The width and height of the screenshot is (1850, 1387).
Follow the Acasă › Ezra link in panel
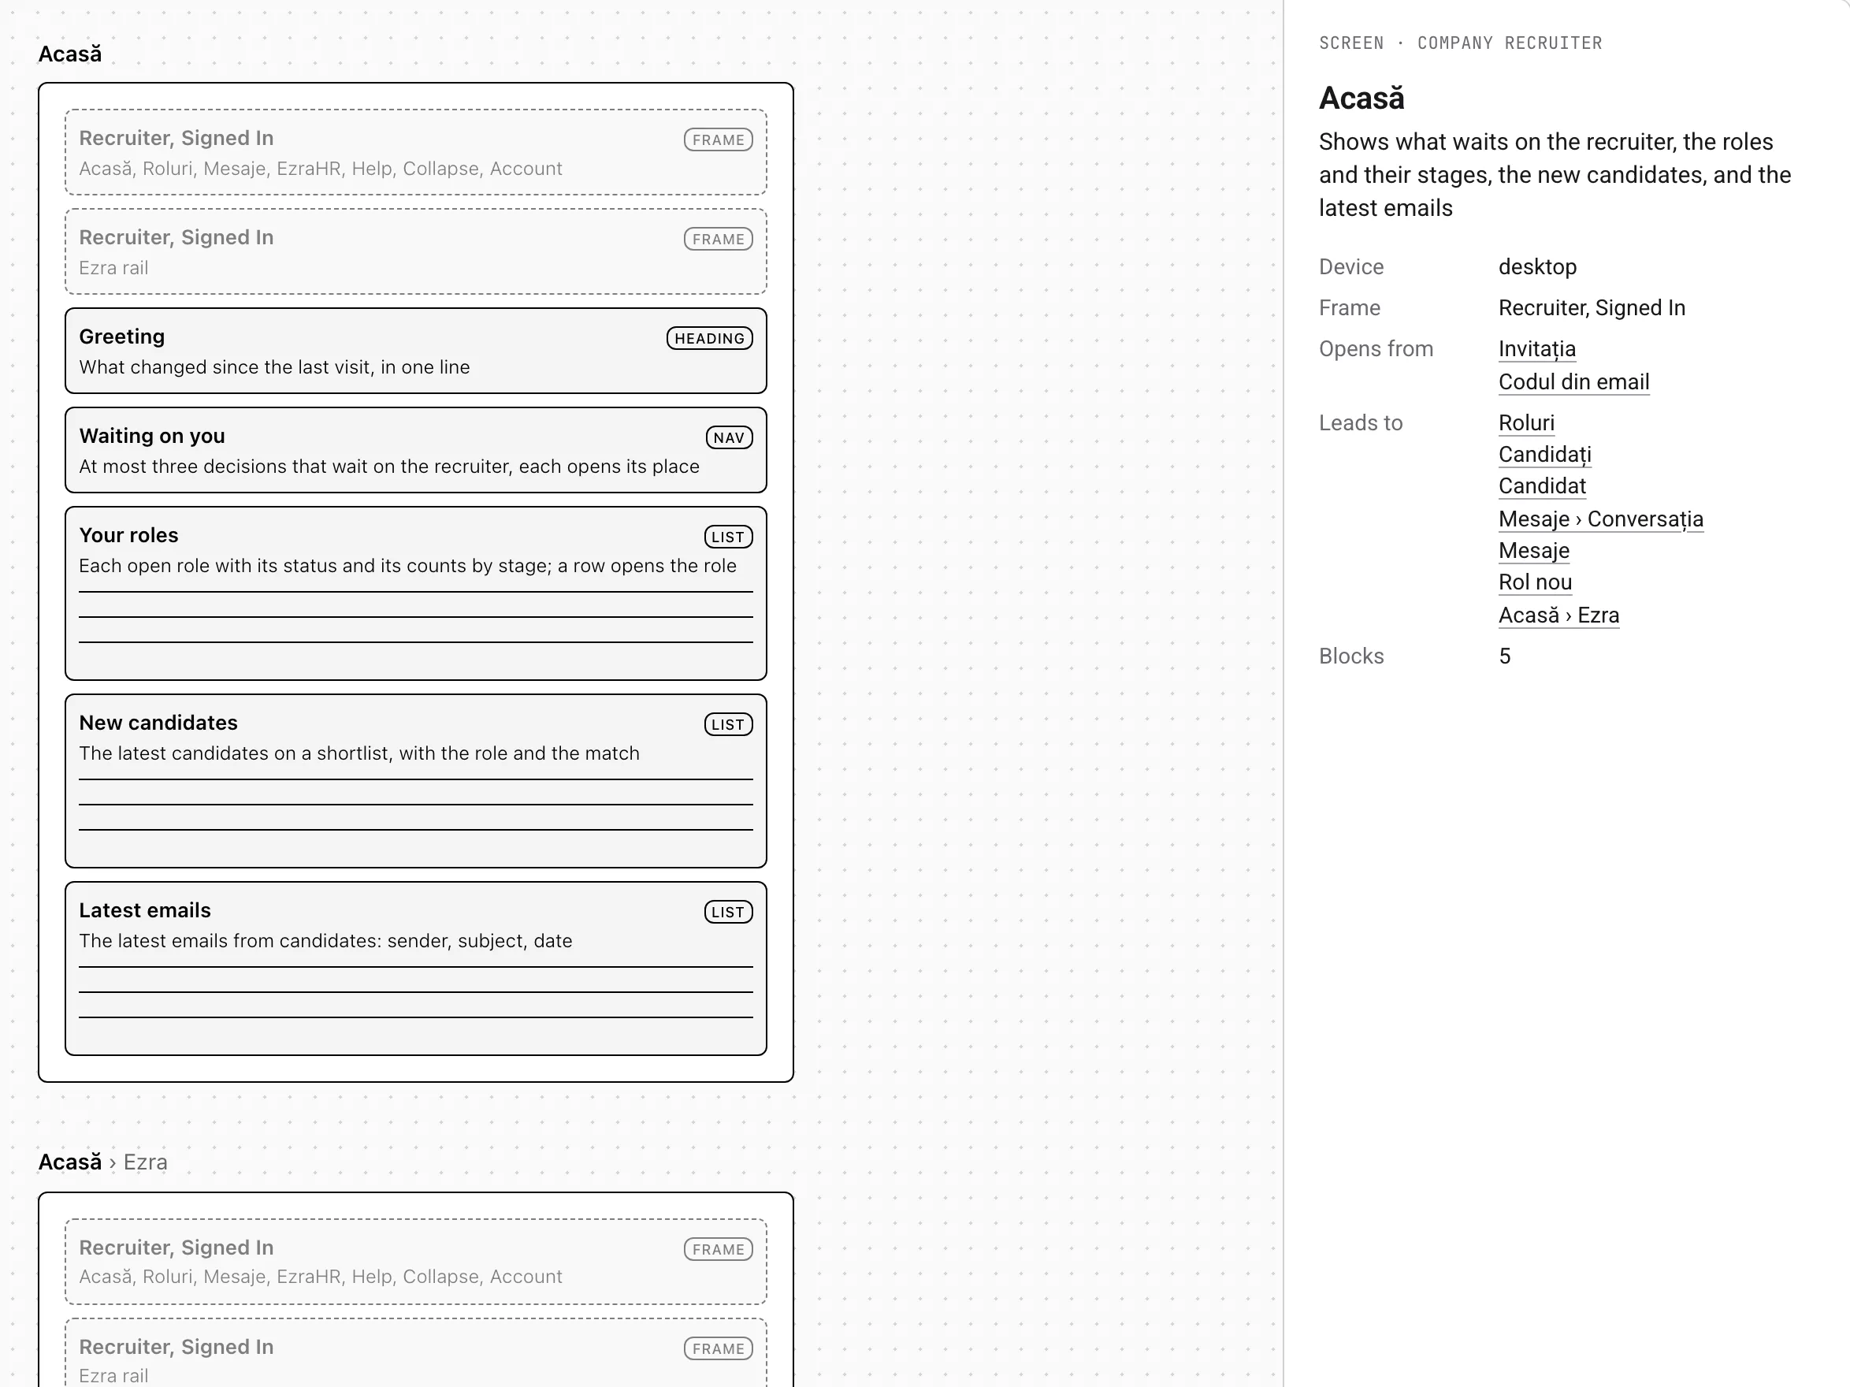tap(1558, 615)
